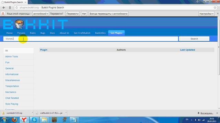Open the craftbukkit-1.4.7 jar download

(51, 113)
